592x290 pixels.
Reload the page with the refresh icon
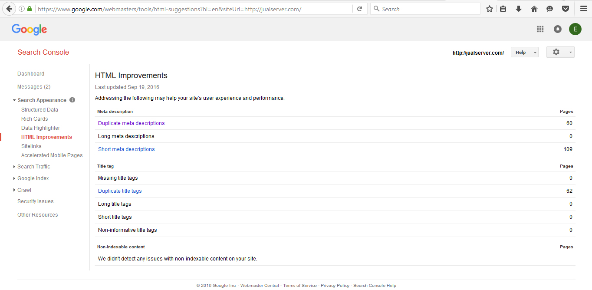coord(359,9)
